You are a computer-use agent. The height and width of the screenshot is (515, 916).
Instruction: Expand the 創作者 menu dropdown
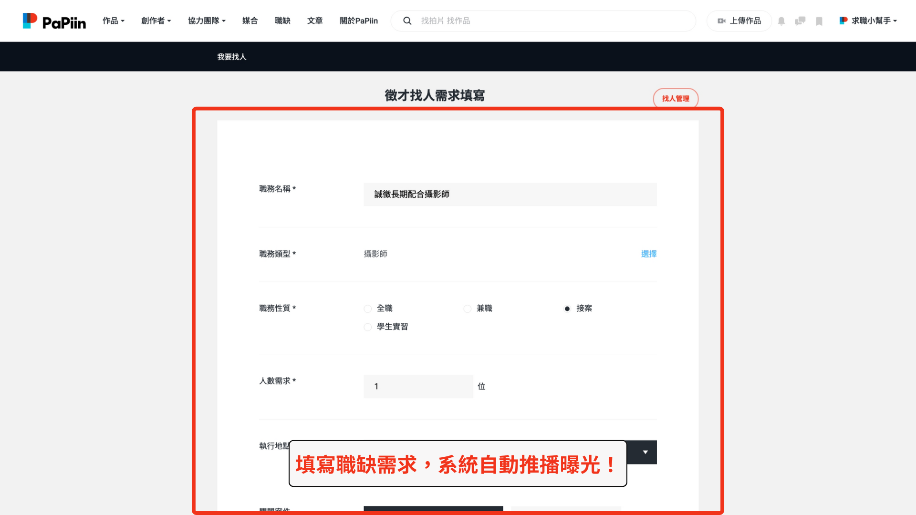pyautogui.click(x=156, y=21)
